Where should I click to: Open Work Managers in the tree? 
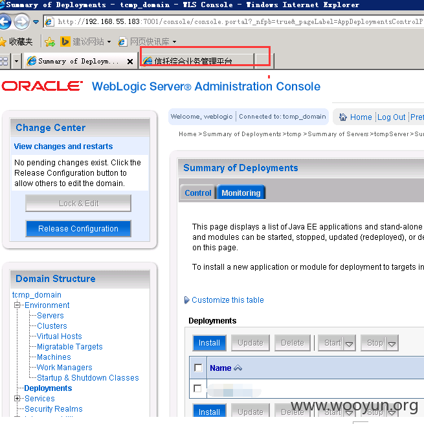point(65,367)
